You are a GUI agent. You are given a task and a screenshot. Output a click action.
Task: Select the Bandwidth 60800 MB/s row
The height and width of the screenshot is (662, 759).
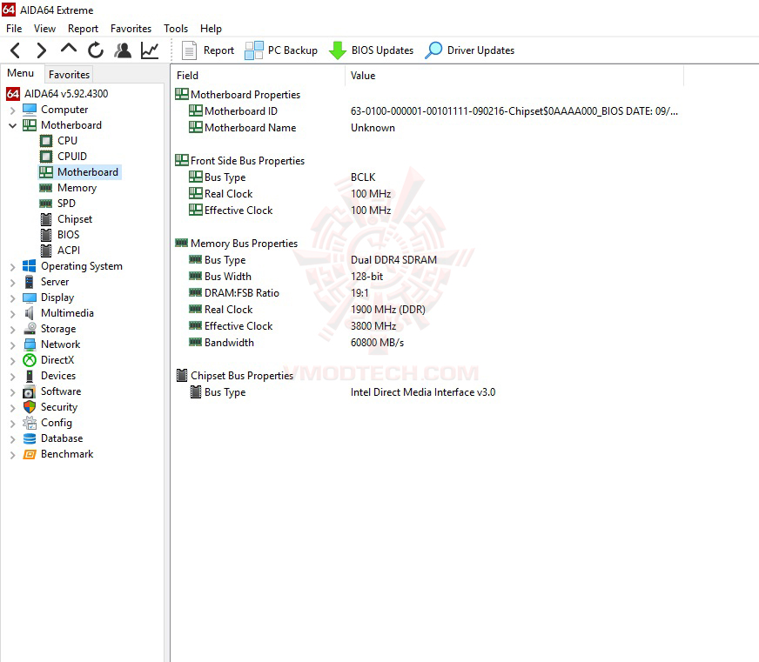click(x=296, y=343)
